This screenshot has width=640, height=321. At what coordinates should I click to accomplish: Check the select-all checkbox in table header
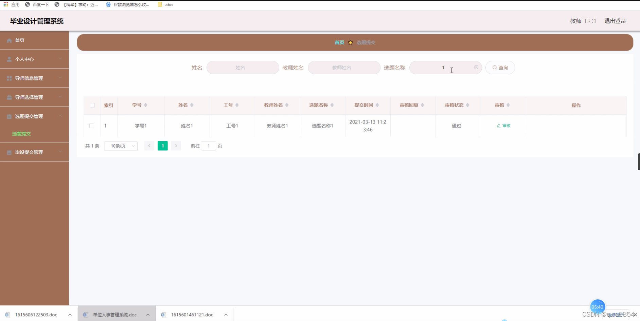pos(92,106)
